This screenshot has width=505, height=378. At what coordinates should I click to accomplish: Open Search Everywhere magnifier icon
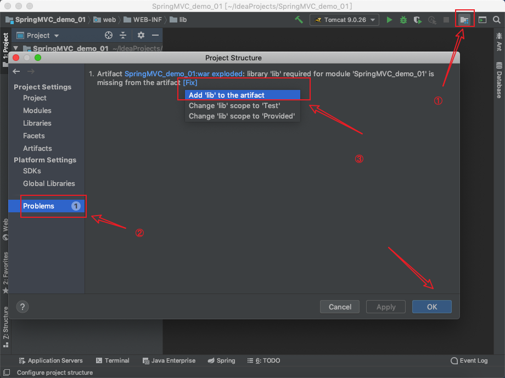[x=496, y=20]
